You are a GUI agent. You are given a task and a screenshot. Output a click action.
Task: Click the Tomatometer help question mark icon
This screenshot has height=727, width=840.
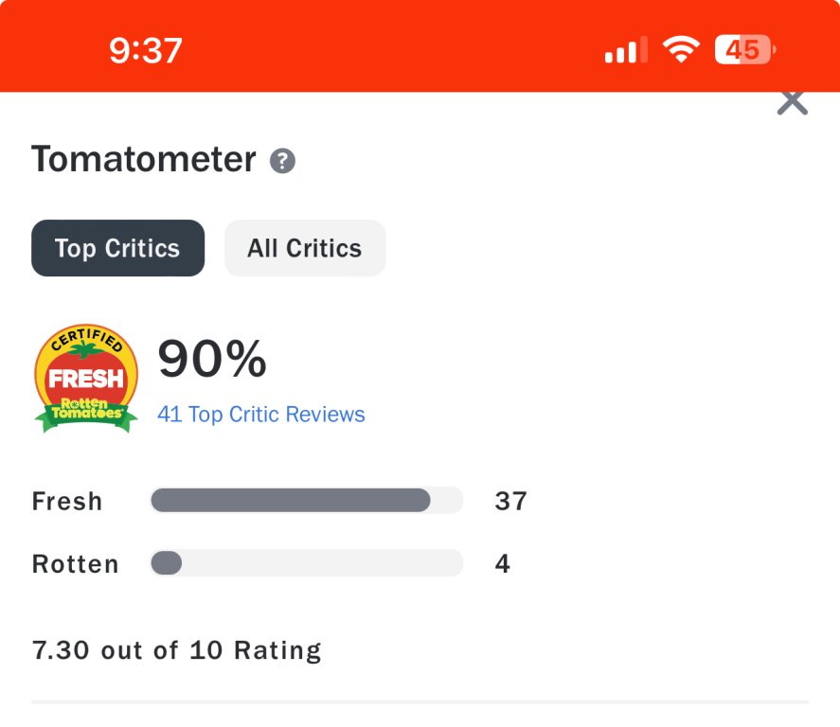[282, 160]
